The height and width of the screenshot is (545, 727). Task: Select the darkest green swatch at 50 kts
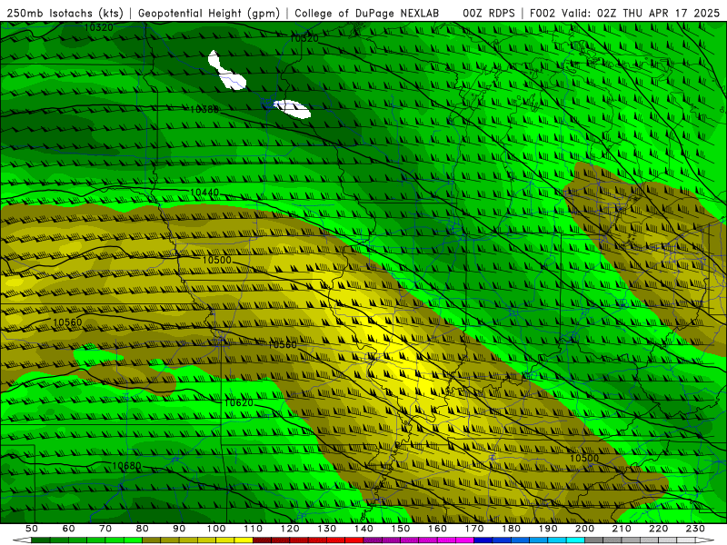click(x=41, y=540)
